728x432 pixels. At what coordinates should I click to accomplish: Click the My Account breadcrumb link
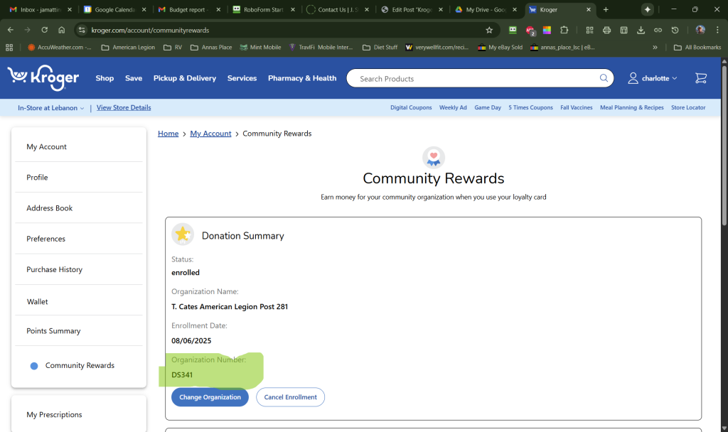click(210, 134)
